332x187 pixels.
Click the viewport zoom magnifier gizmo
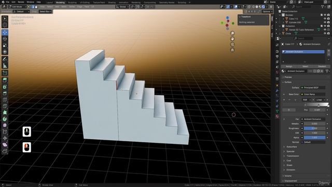coord(232,33)
